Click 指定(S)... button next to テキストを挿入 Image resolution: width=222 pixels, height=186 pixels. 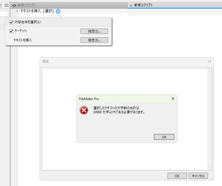[x=94, y=40]
